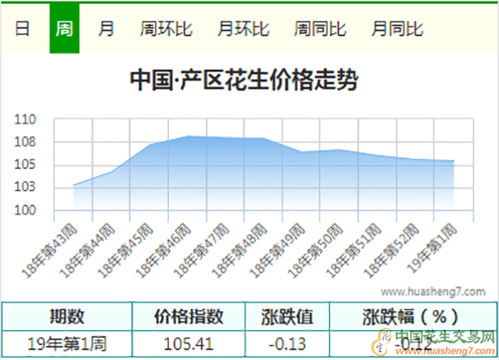The height and width of the screenshot is (360, 499).
Task: Open the 月 tab
Action: click(106, 29)
